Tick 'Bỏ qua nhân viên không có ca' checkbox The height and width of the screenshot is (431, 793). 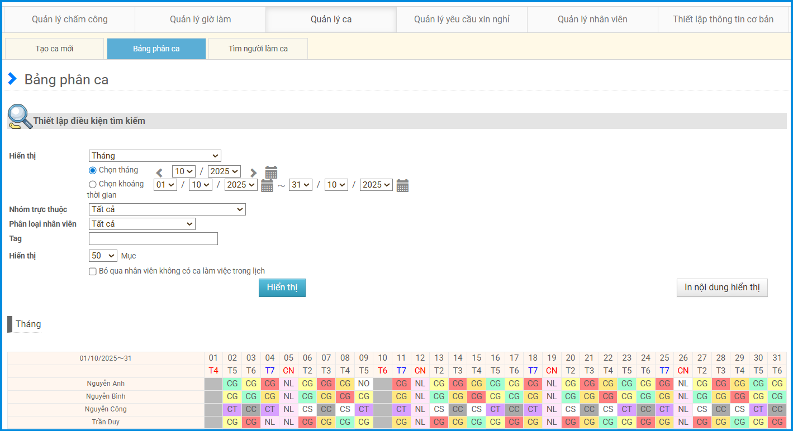click(x=93, y=271)
